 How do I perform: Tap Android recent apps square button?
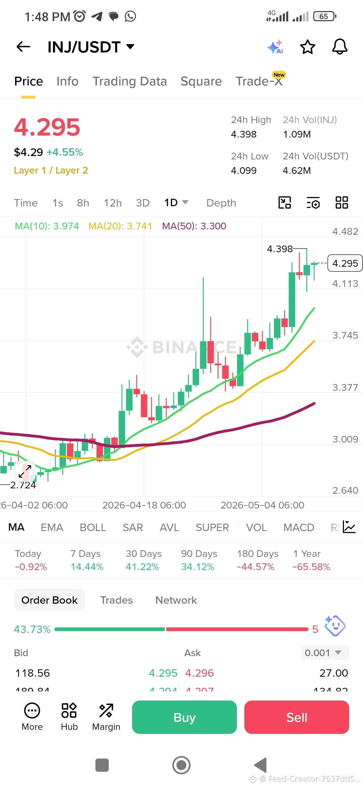tap(102, 765)
